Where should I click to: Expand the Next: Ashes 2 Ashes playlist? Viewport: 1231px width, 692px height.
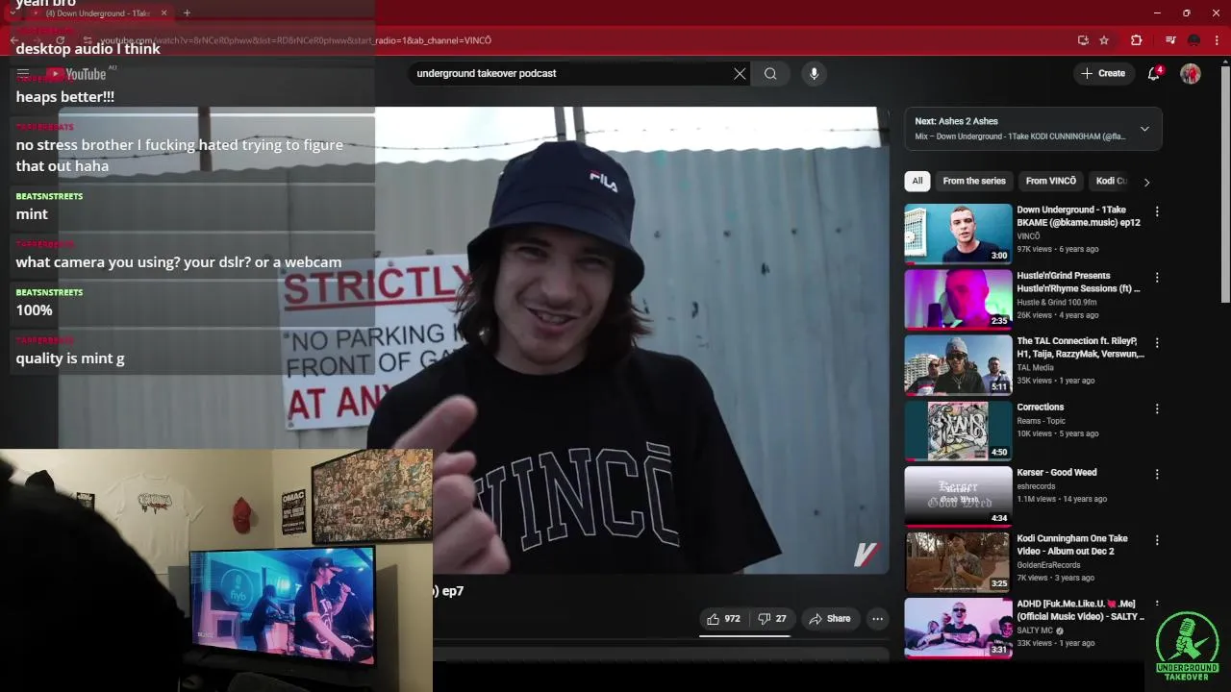click(1144, 129)
